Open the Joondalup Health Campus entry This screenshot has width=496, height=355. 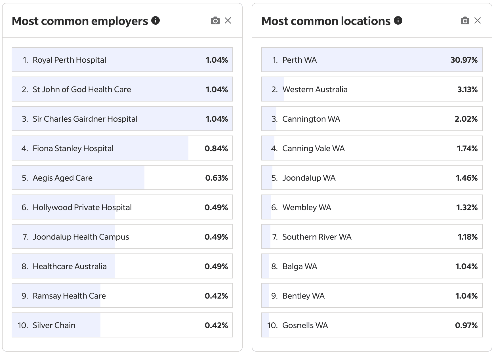122,237
